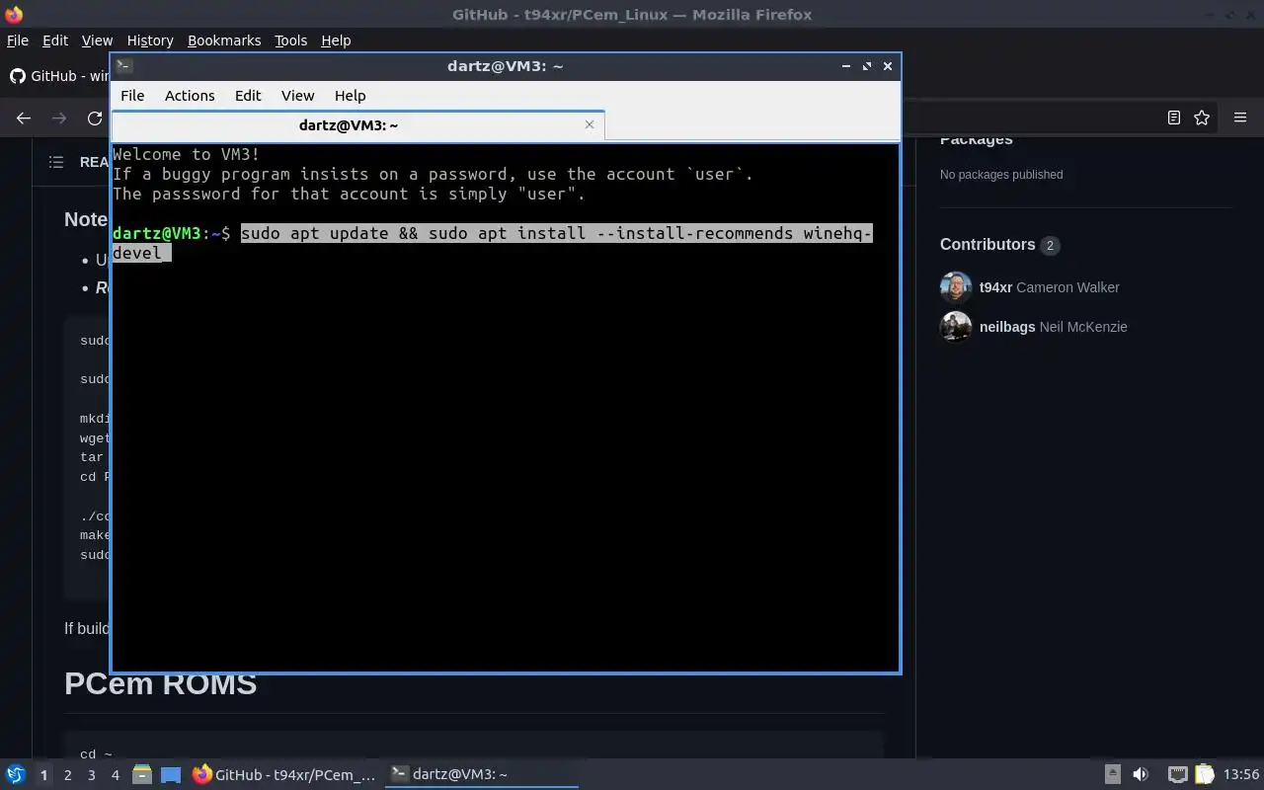The width and height of the screenshot is (1264, 790).
Task: Click the show desktop taskbar icon
Action: pyautogui.click(x=171, y=774)
